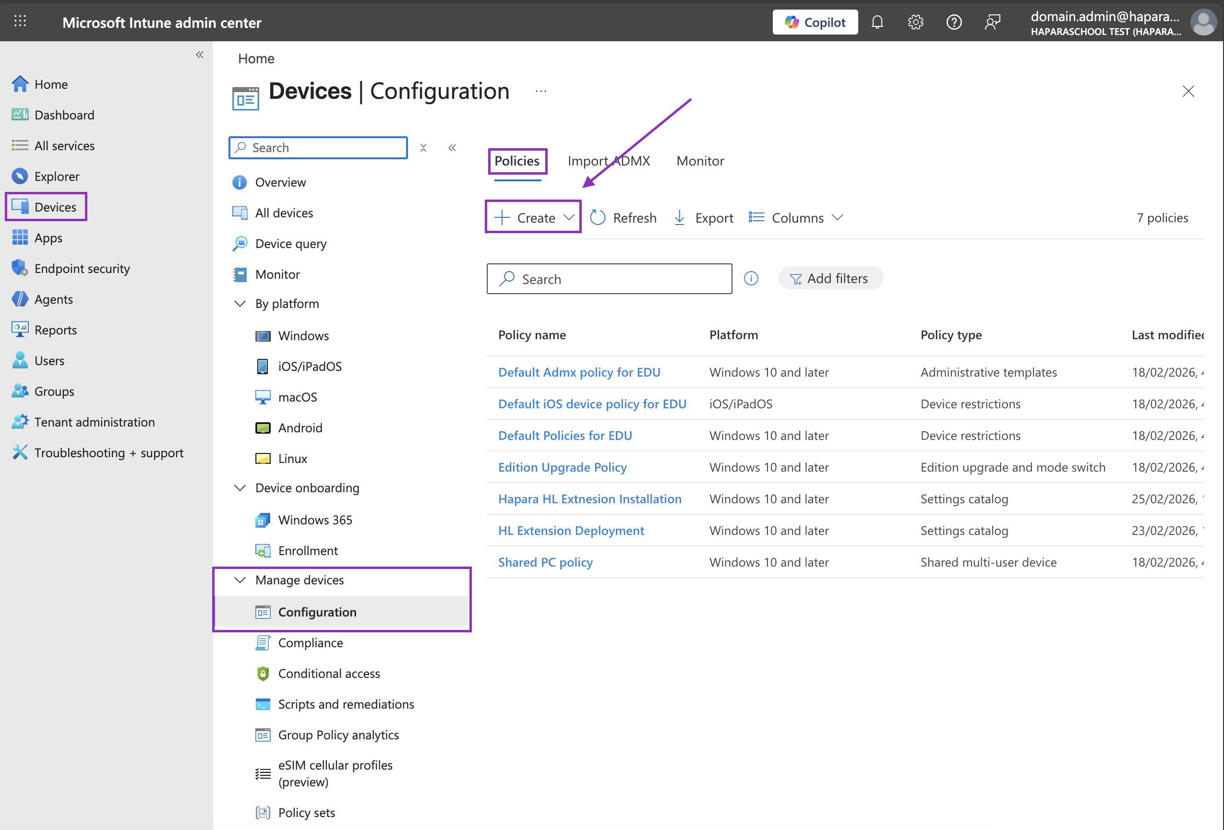The width and height of the screenshot is (1224, 830).
Task: Open Default Admx policy for EDU
Action: tap(579, 372)
